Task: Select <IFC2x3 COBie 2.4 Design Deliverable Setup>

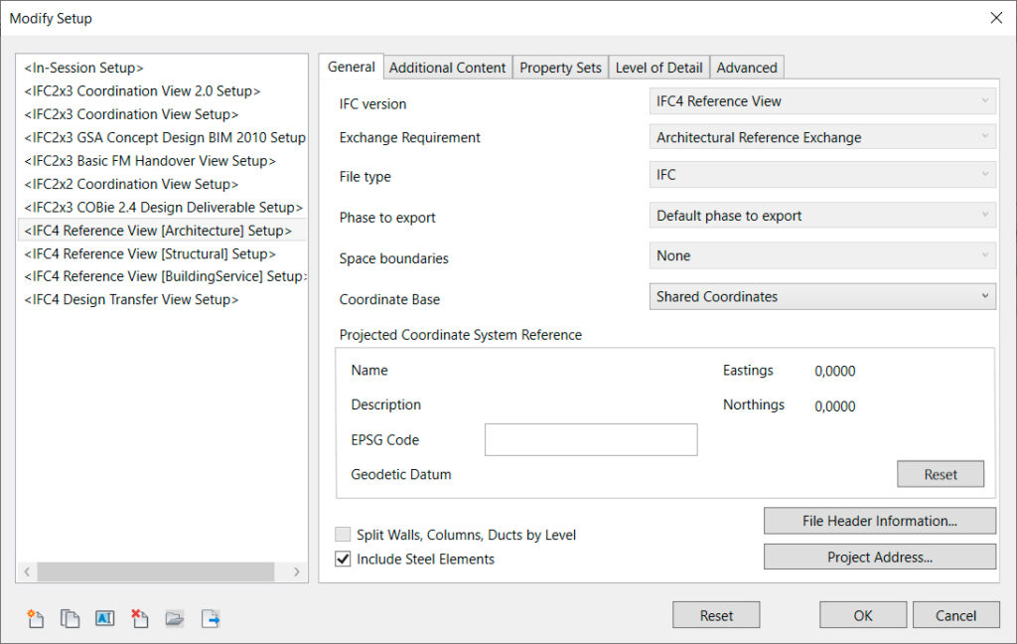Action: coord(162,208)
